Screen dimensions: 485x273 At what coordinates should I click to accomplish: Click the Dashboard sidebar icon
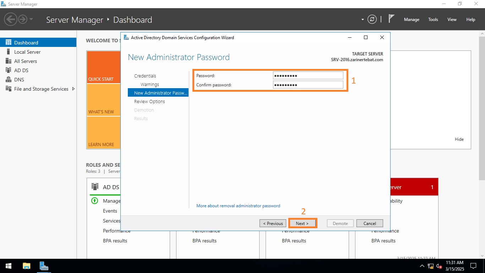pyautogui.click(x=8, y=43)
